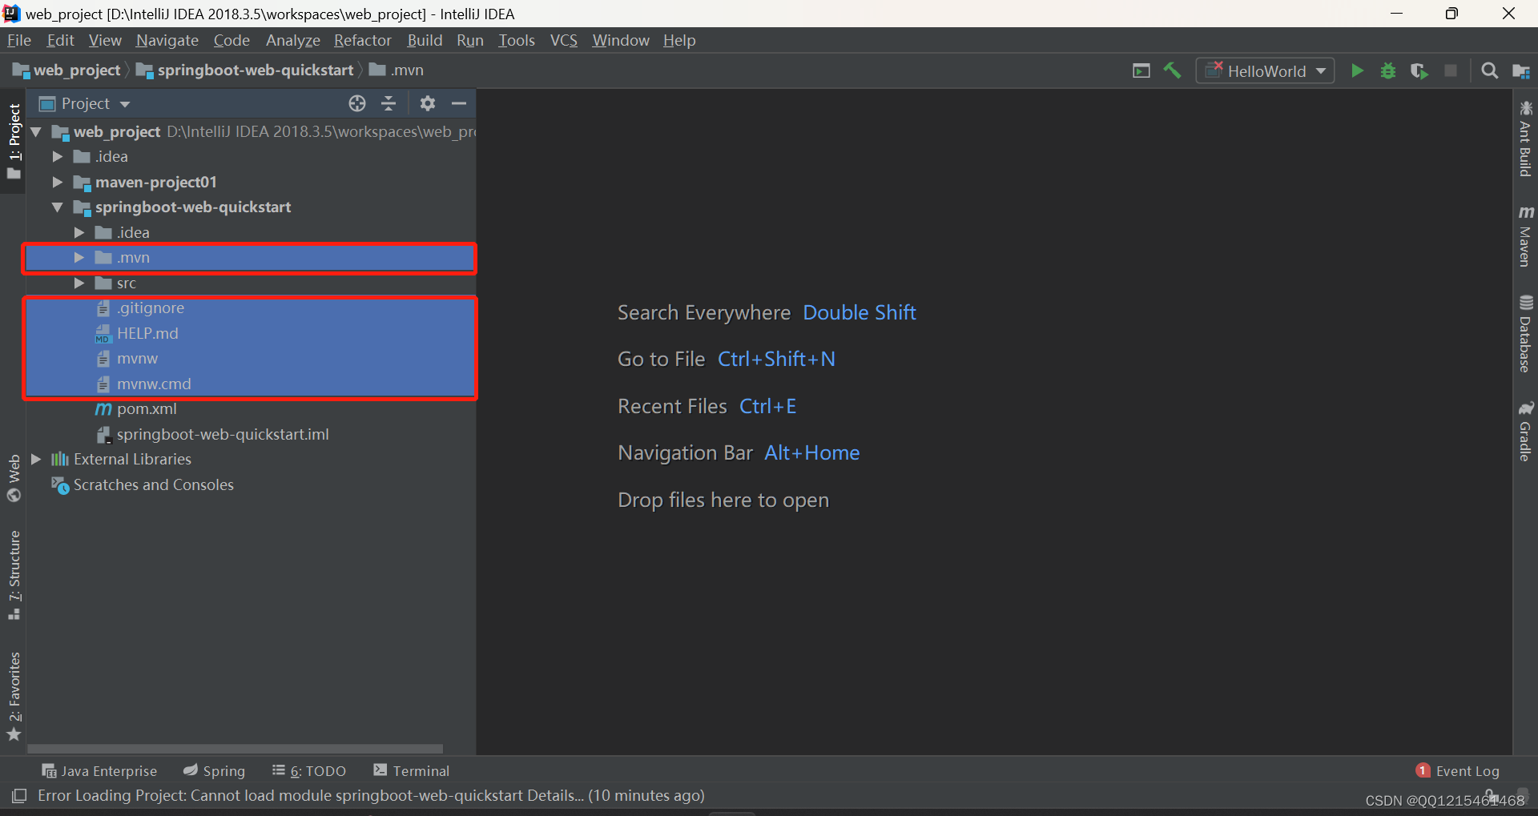1538x816 pixels.
Task: Open the File menu
Action: [19, 40]
